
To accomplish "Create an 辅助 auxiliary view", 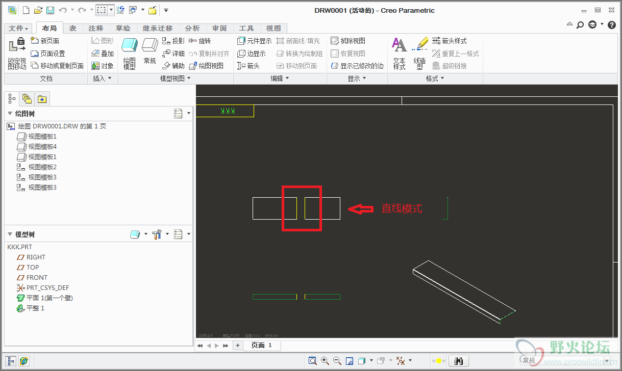I will coord(173,66).
